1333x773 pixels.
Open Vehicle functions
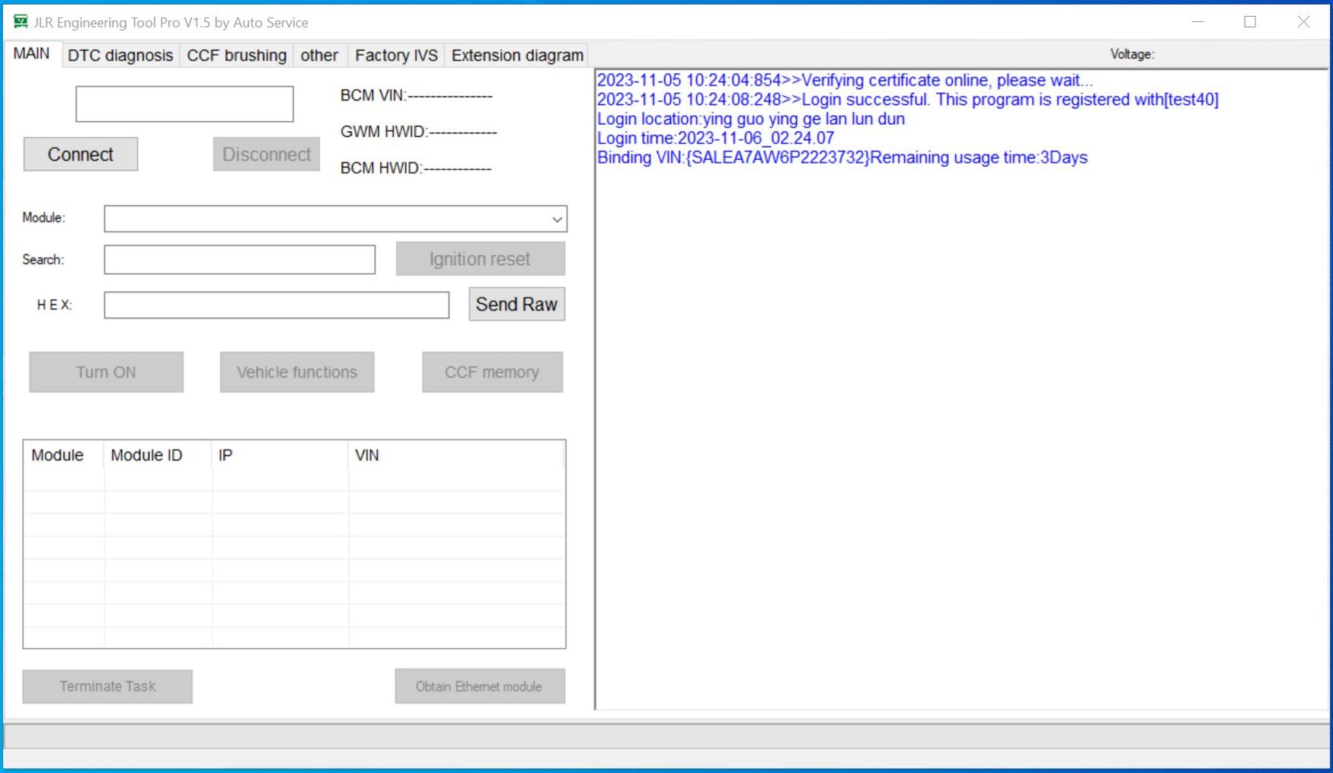pyautogui.click(x=297, y=372)
